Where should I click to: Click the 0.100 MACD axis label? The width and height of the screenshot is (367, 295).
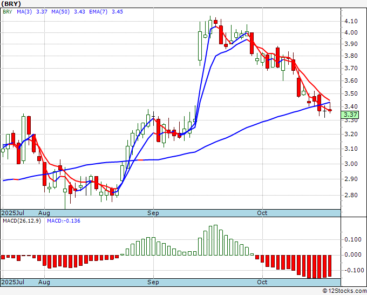(353, 239)
